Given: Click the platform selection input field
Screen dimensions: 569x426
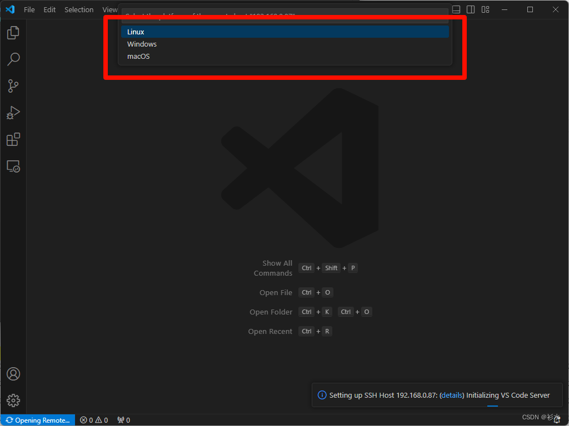Looking at the screenshot, I should click(x=285, y=16).
